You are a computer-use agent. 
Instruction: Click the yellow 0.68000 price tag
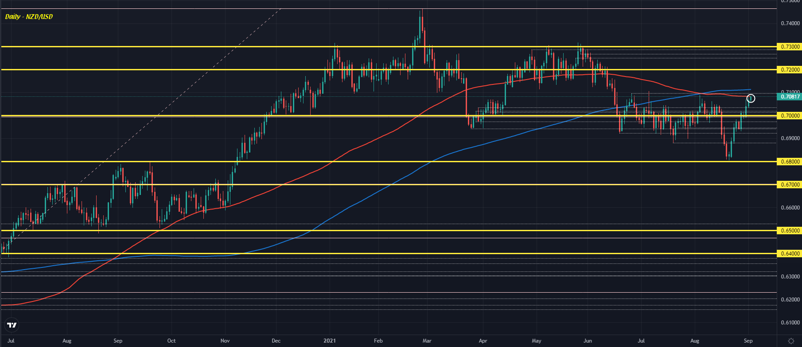(790, 161)
